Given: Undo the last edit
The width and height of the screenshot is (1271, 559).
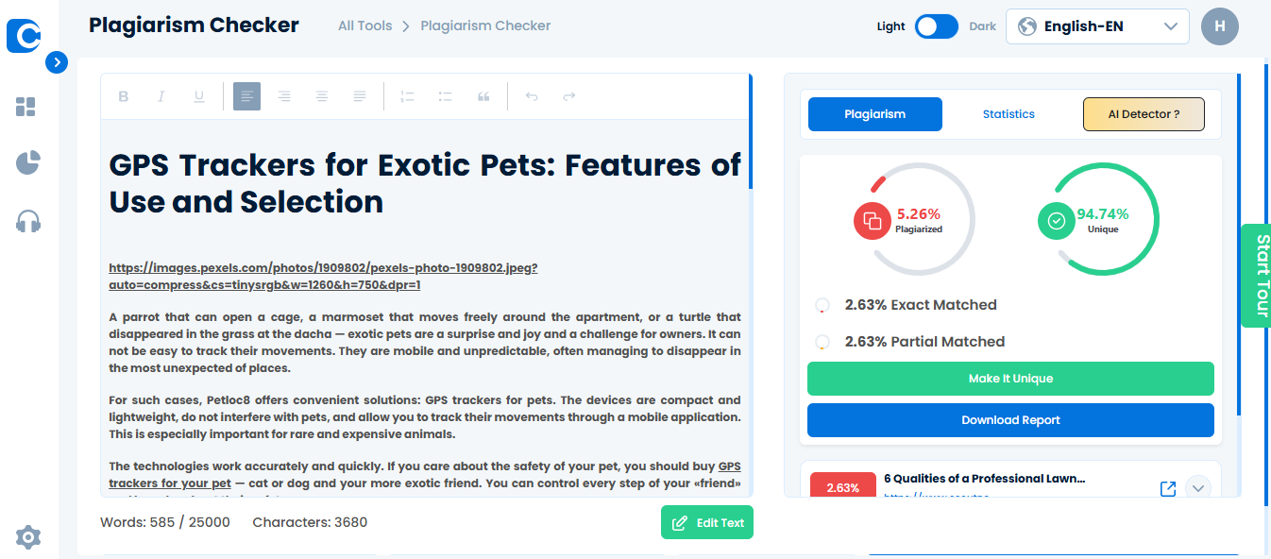Looking at the screenshot, I should coord(532,96).
